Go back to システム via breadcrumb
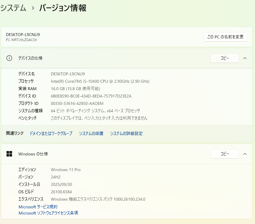 [x=13, y=8]
